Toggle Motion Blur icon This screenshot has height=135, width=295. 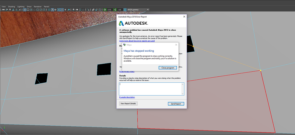coord(77,9)
